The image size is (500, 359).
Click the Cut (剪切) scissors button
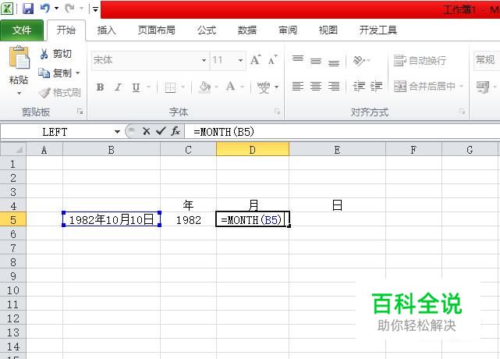[55, 54]
